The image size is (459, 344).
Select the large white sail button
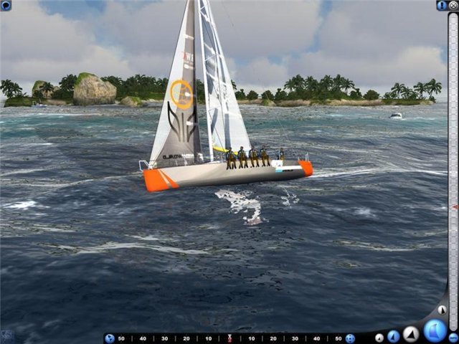click(411, 334)
